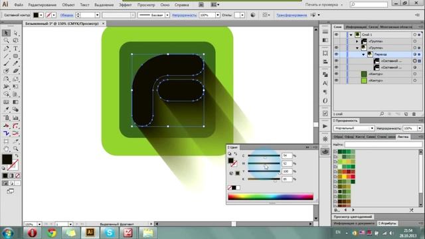Select the Lasso tool
The height and width of the screenshot is (239, 425).
coord(15,40)
